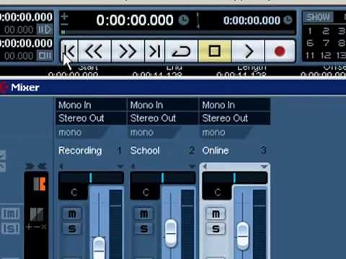346x259 pixels.
Task: Jump to marker 11
Action: tap(310, 55)
